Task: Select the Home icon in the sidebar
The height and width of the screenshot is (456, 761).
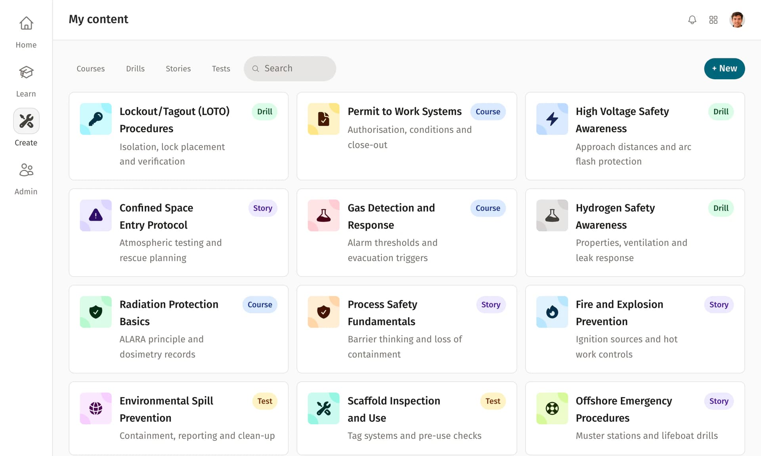Action: 26,23
